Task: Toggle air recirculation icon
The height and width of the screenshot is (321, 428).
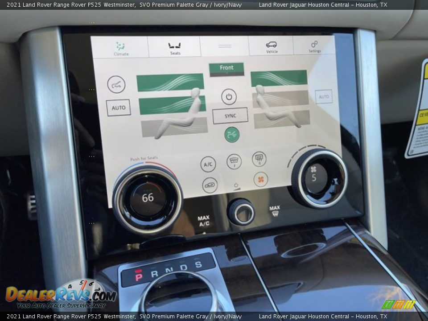Action: (210, 185)
